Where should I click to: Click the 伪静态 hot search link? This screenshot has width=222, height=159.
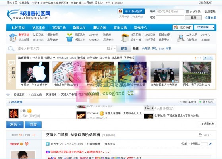[x=146, y=48]
